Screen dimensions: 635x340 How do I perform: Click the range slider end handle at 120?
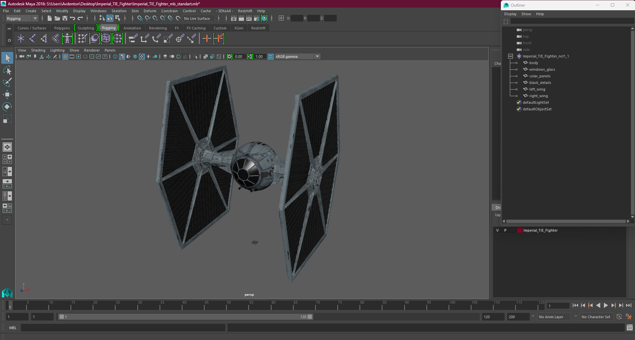tap(310, 317)
